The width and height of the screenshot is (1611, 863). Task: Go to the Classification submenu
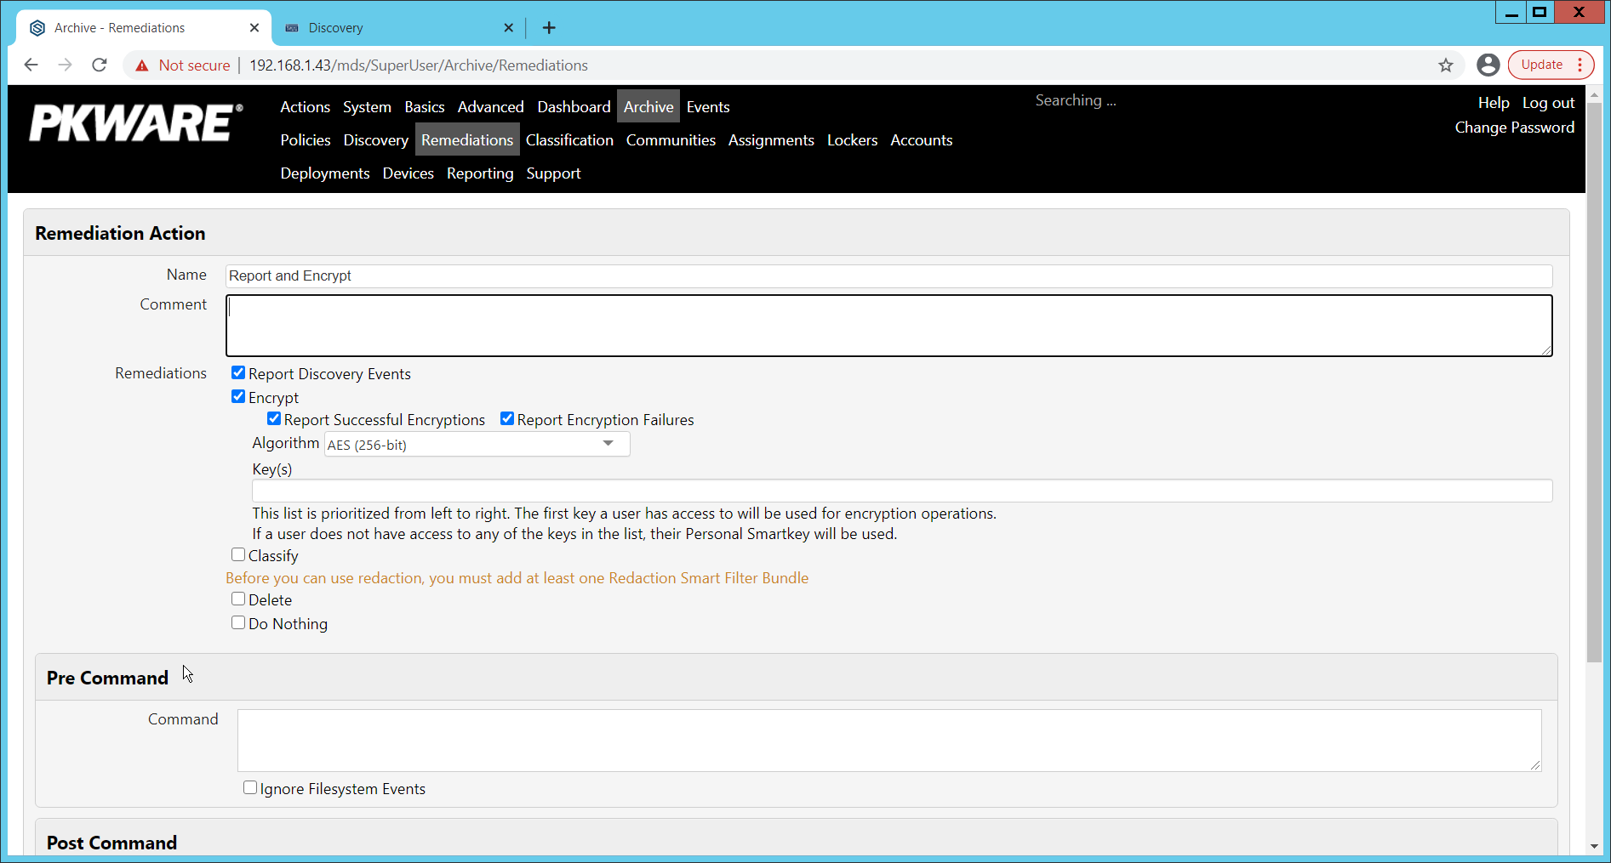(x=569, y=140)
